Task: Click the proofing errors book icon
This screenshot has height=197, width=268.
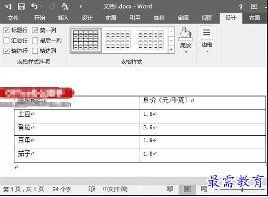Action: point(92,189)
